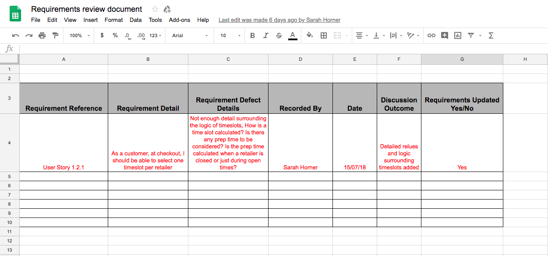
Task: Open the Add-ons menu
Action: [x=180, y=20]
